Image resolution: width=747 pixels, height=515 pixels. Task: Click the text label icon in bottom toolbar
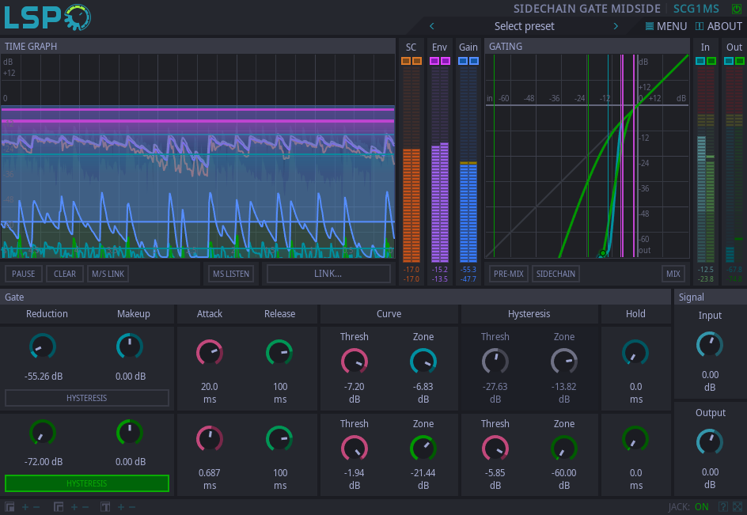pos(104,506)
